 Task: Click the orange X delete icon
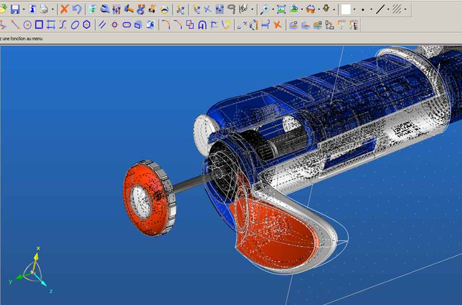pos(64,9)
